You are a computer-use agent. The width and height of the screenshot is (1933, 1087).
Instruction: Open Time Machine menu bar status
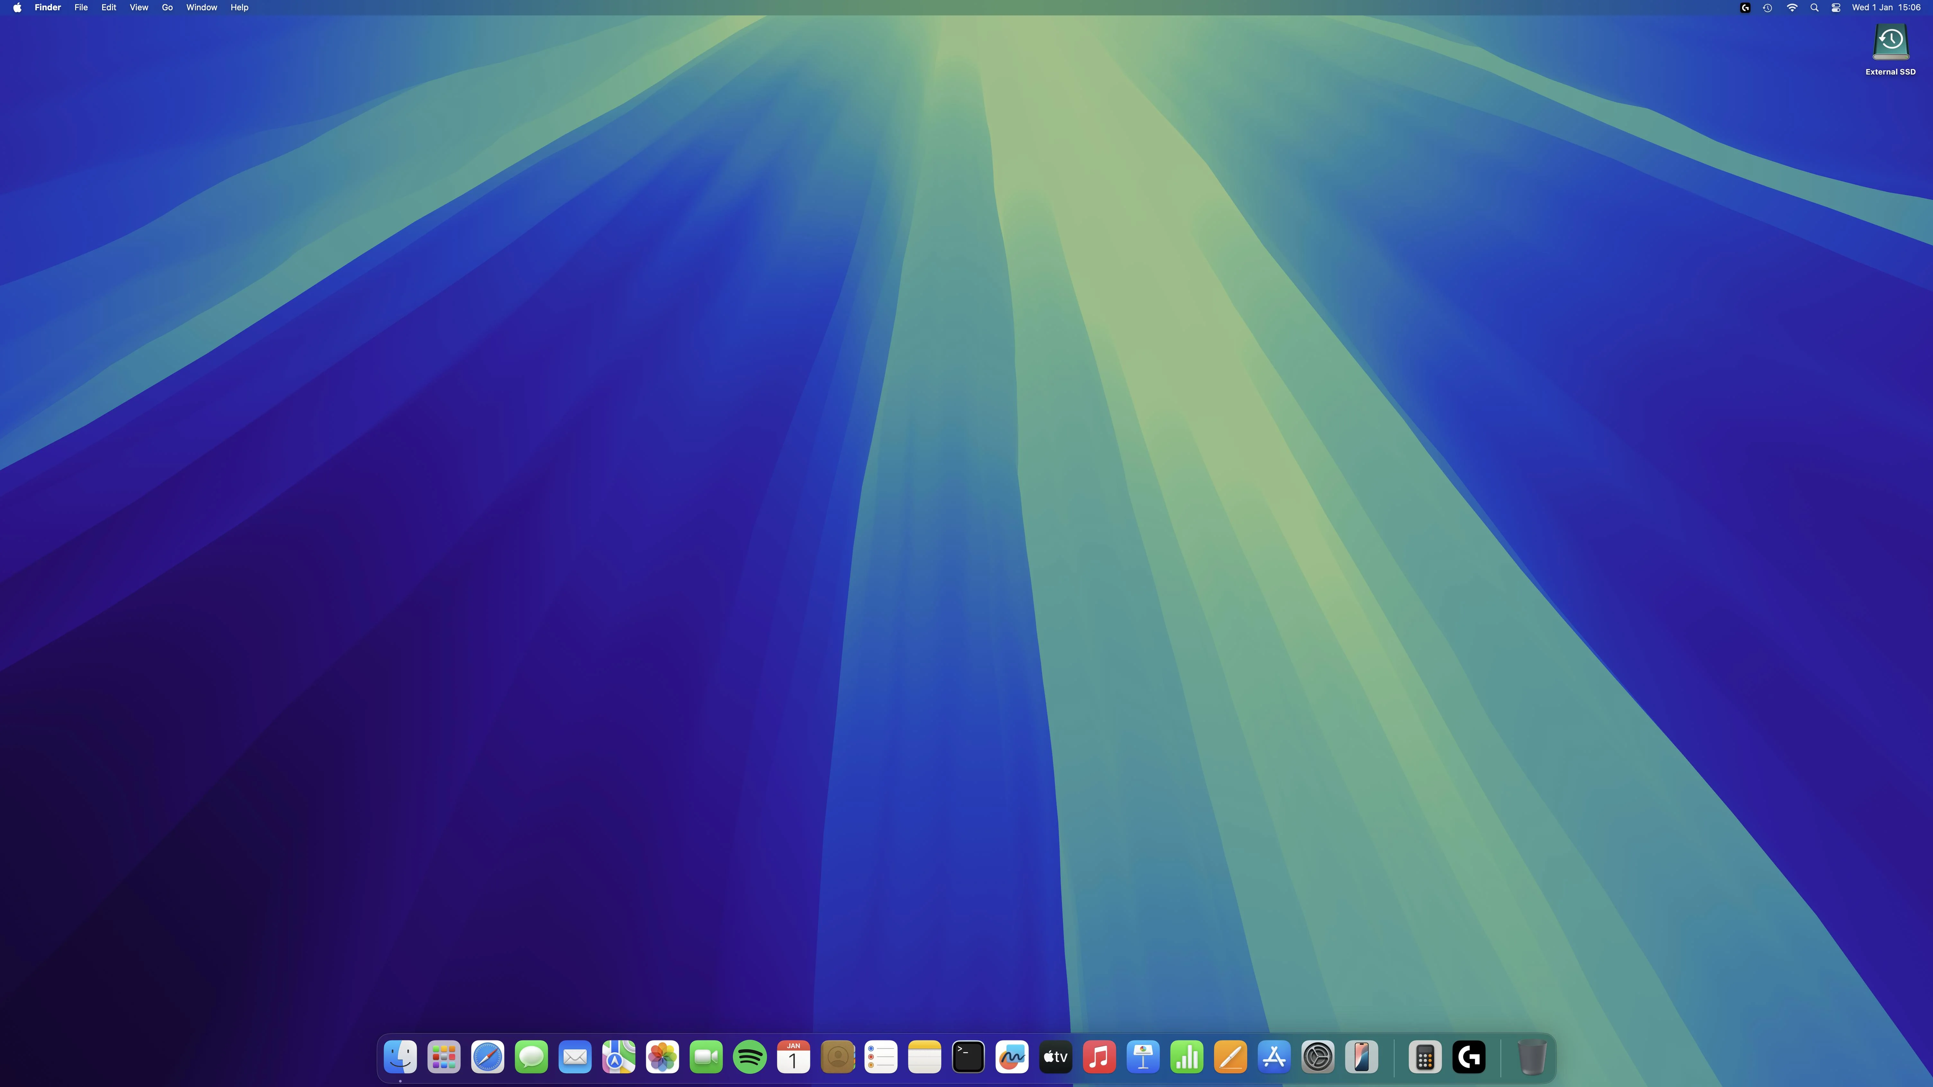pos(1768,7)
